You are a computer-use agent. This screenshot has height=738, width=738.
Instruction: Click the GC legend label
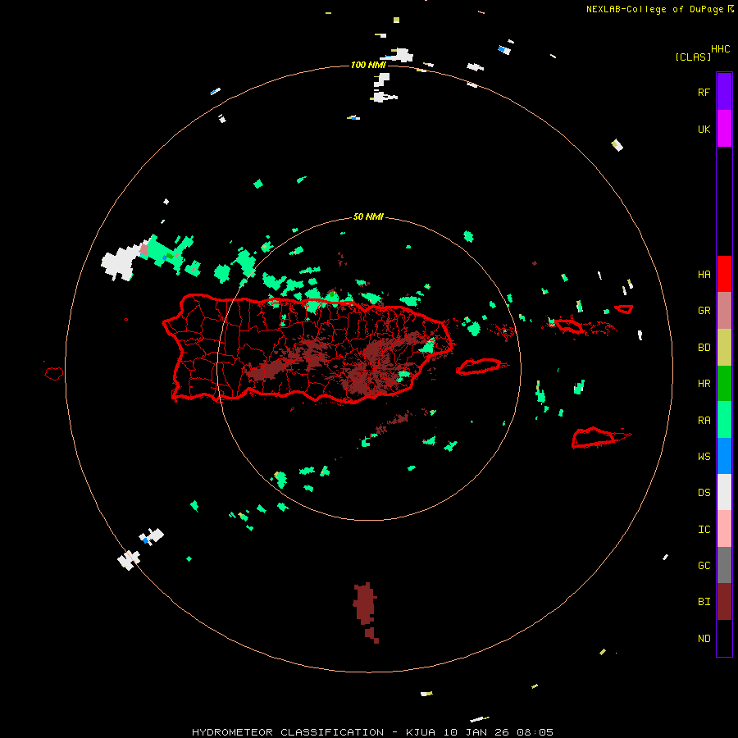[x=704, y=565]
